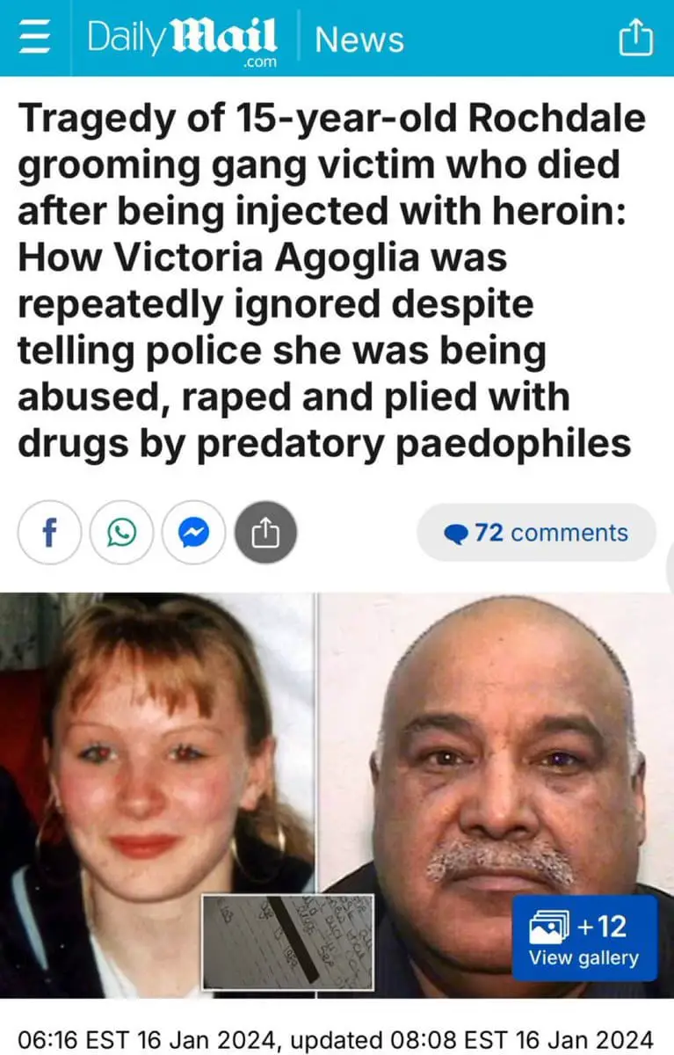Tap the speech bubble comment icon
This screenshot has width=674, height=1055.
pyautogui.click(x=456, y=535)
